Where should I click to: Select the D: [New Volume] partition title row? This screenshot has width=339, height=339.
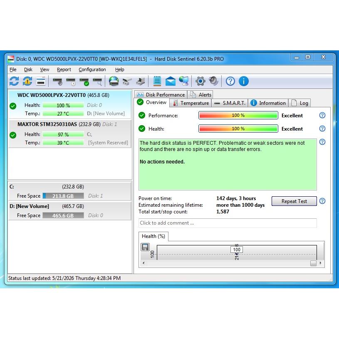coord(70,206)
